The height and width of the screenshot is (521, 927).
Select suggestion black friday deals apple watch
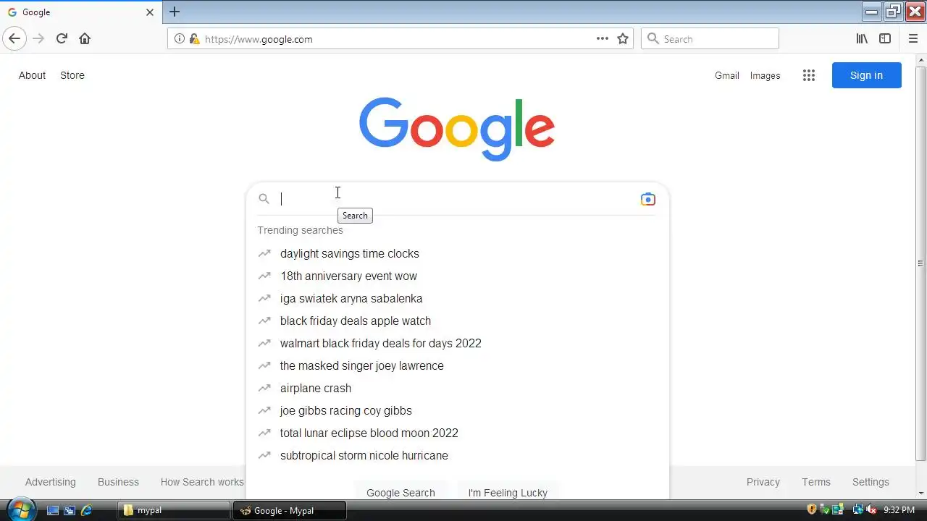pyautogui.click(x=457, y=321)
